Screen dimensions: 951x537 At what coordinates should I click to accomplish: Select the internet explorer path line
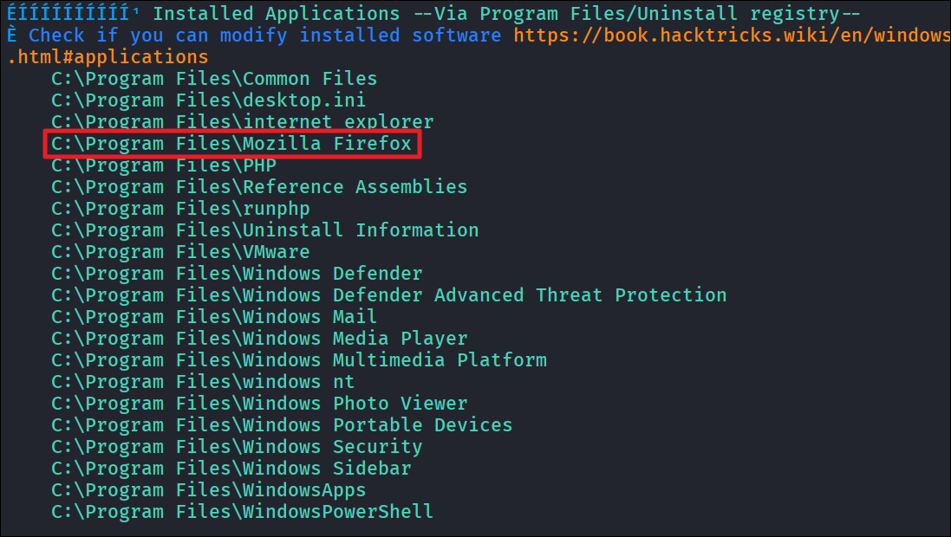(x=243, y=122)
